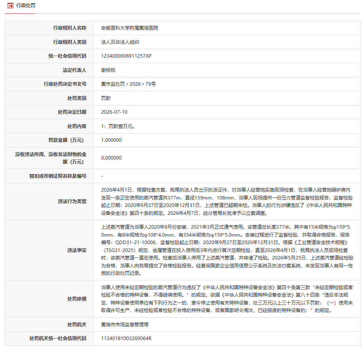Click the penalty type value 罚款
Image resolution: width=363 pixels, height=346 pixels.
(106, 98)
